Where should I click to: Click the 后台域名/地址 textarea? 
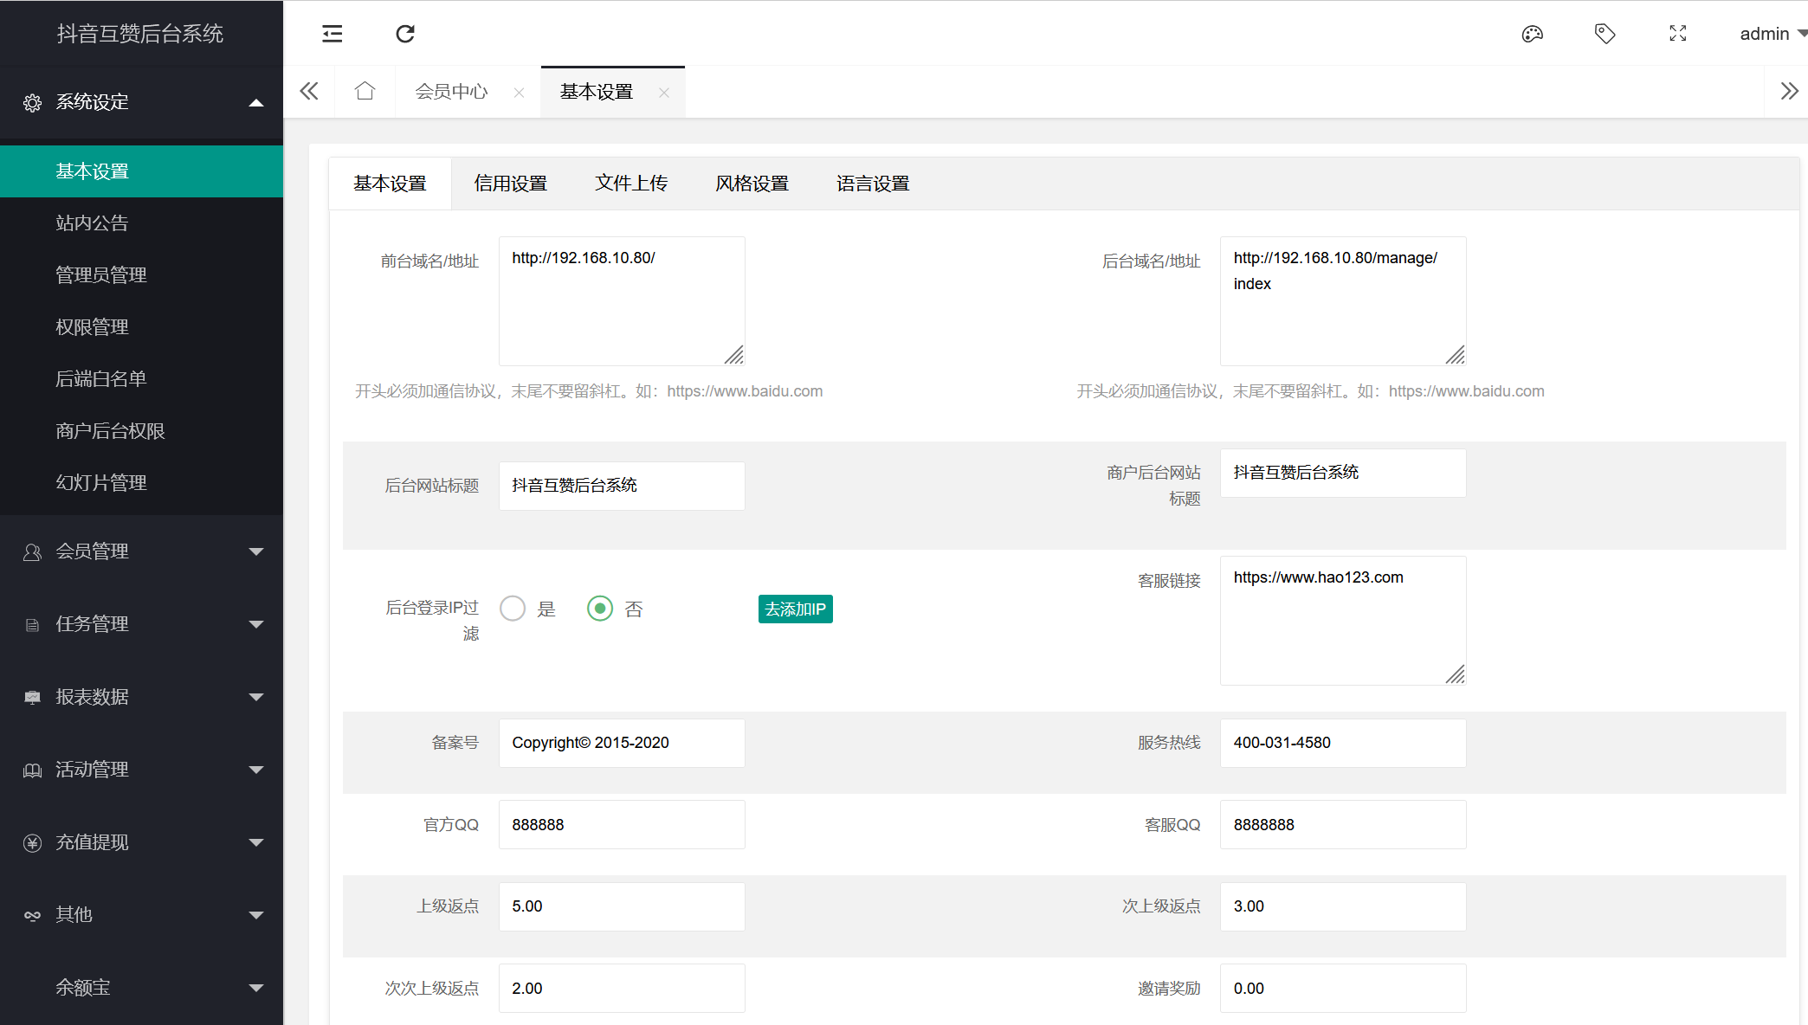pos(1343,301)
